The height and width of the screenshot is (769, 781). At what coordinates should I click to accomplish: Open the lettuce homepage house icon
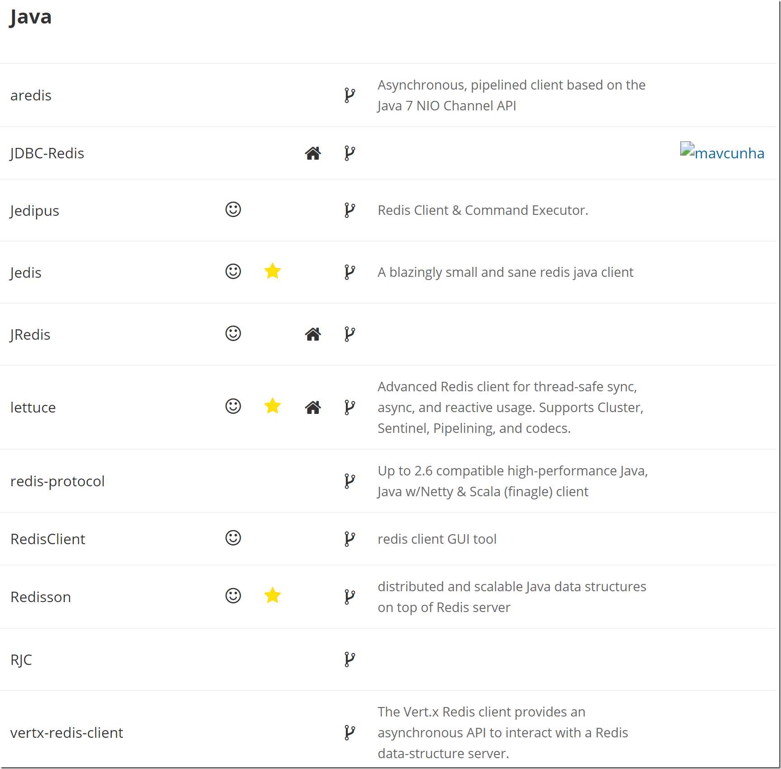313,408
